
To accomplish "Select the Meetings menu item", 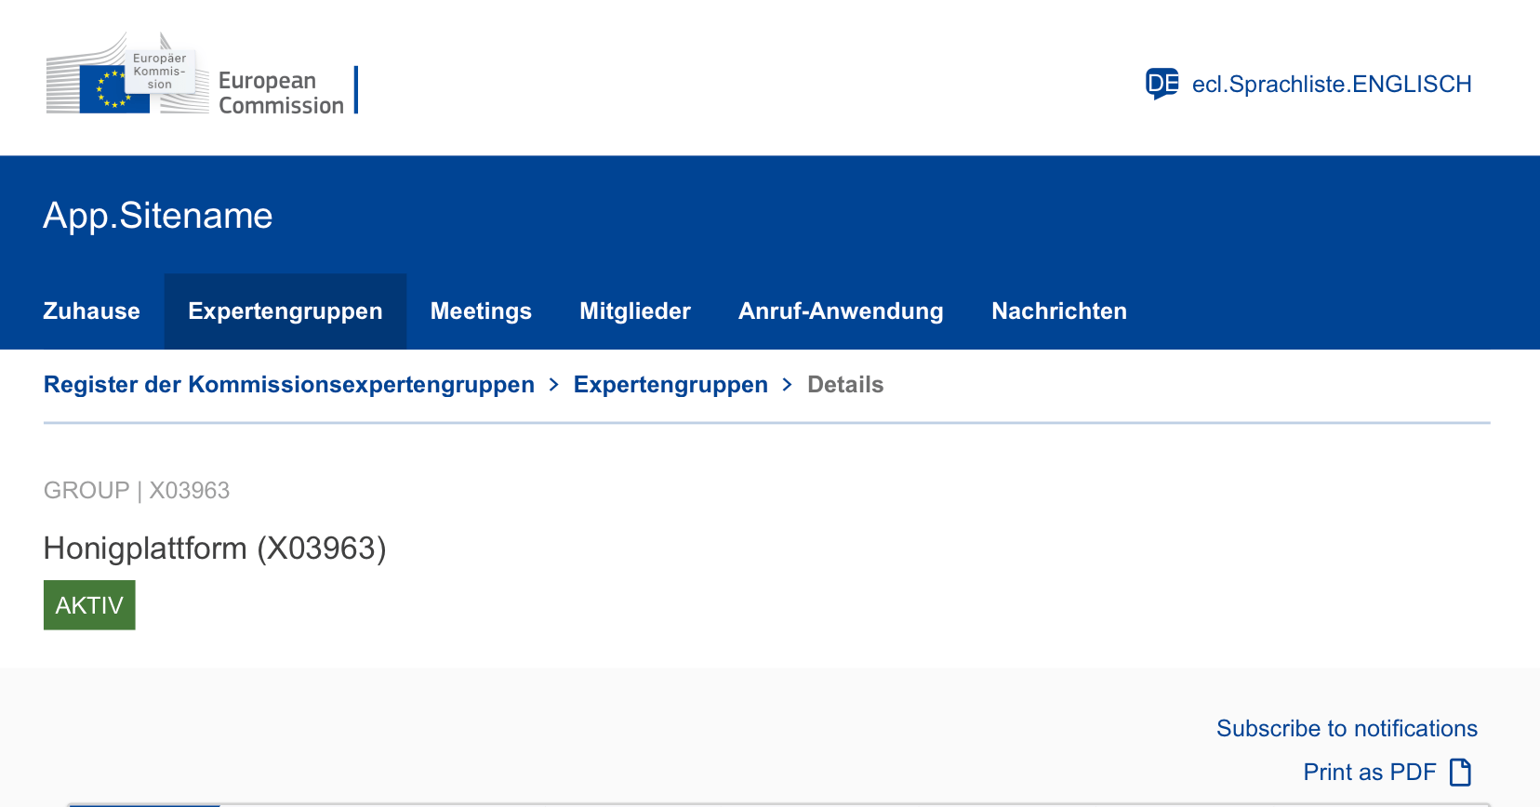I will click(481, 311).
